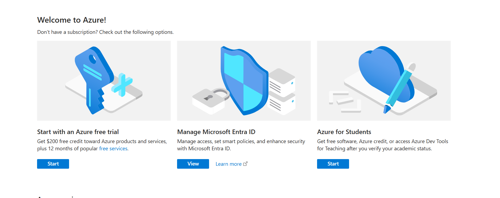The height and width of the screenshot is (198, 500).
Task: Click the Welcome to Azure! title
Action: tap(71, 20)
